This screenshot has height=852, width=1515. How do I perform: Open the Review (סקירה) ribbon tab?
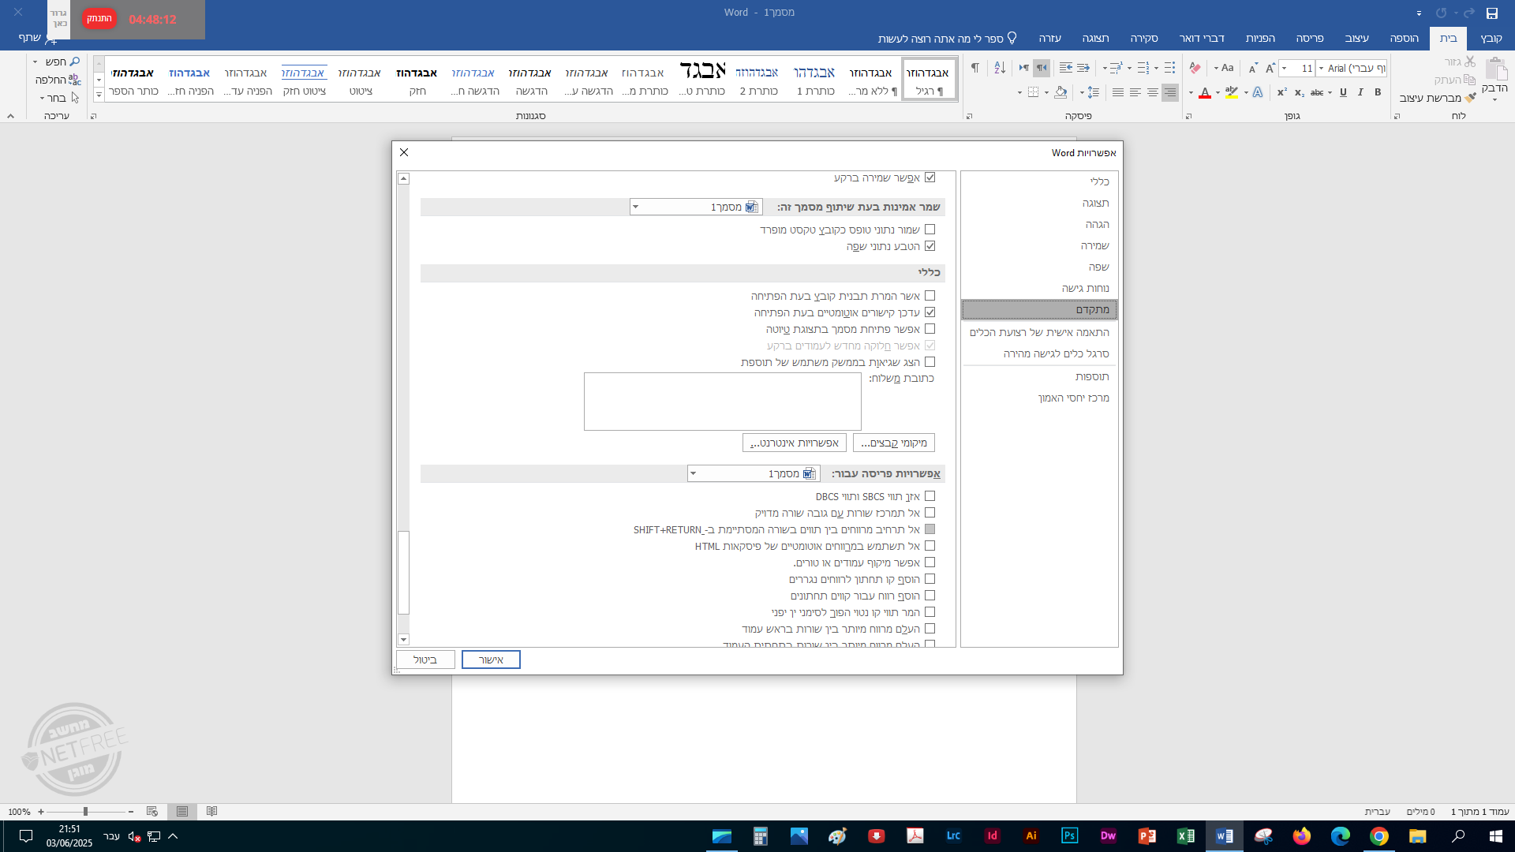[x=1143, y=38]
